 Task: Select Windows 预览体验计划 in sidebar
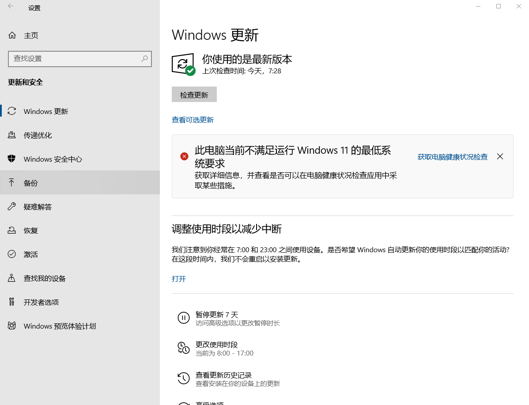(x=60, y=326)
